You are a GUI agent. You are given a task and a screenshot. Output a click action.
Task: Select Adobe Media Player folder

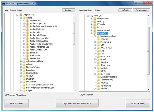35,61
